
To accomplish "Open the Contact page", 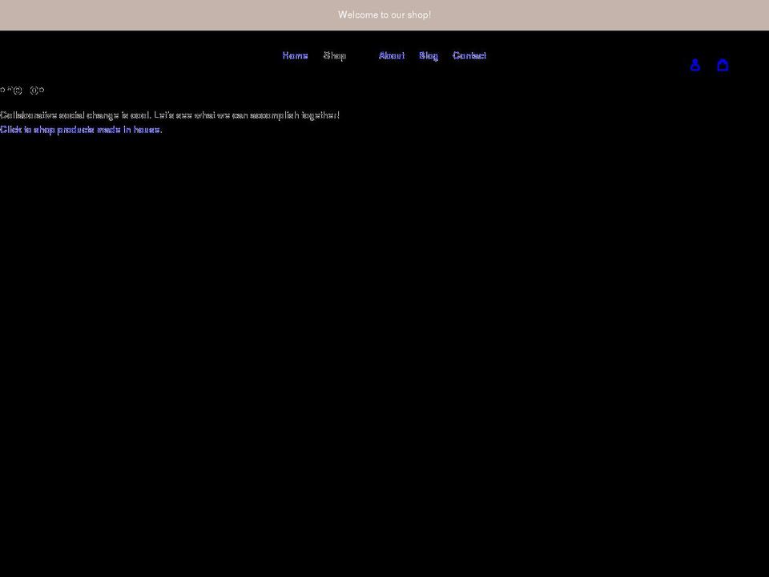I will (x=469, y=56).
